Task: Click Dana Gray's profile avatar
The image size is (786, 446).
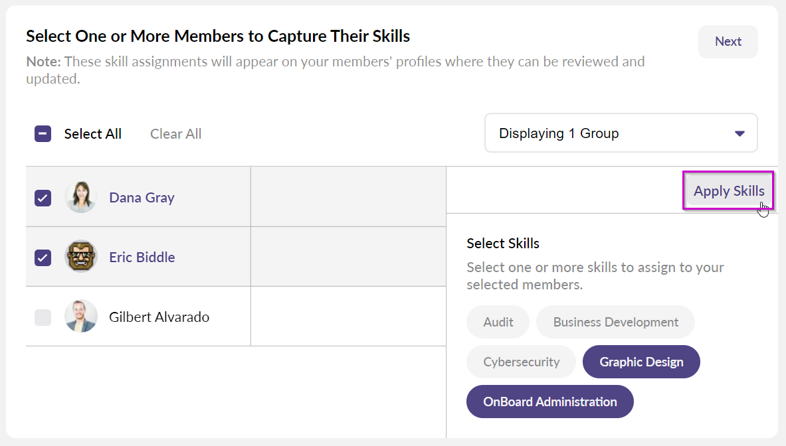Action: 81,197
